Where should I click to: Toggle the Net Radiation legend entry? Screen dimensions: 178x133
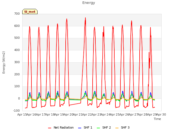(x=61, y=127)
